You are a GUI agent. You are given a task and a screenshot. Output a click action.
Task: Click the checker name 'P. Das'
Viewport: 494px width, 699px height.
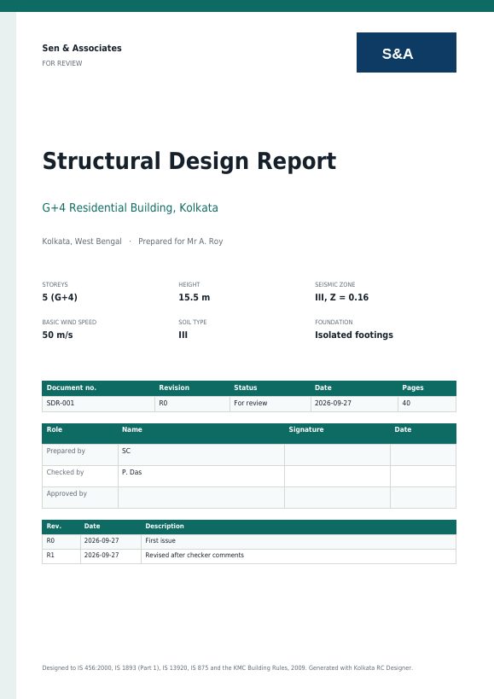pos(201,476)
